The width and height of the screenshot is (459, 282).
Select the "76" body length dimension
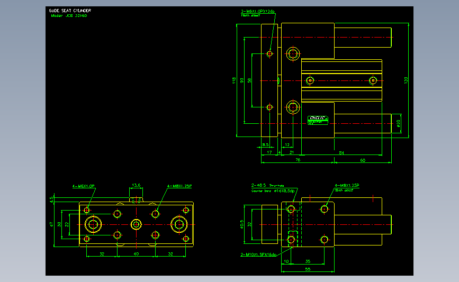tap(298, 160)
